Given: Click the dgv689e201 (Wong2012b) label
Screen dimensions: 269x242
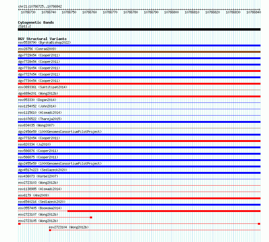Looking at the screenshot, I should point(38,93).
